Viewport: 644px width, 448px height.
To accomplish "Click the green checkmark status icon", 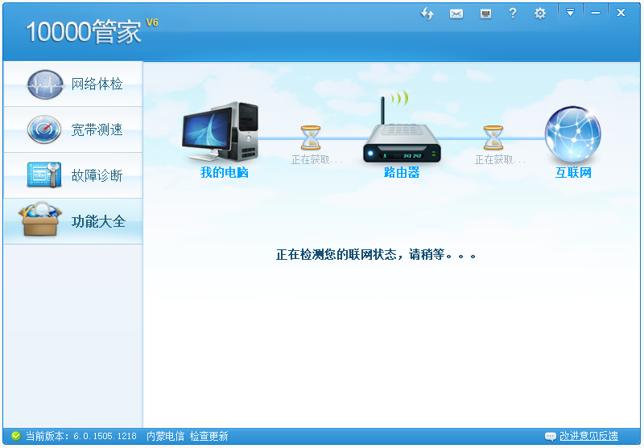I will coord(16,436).
